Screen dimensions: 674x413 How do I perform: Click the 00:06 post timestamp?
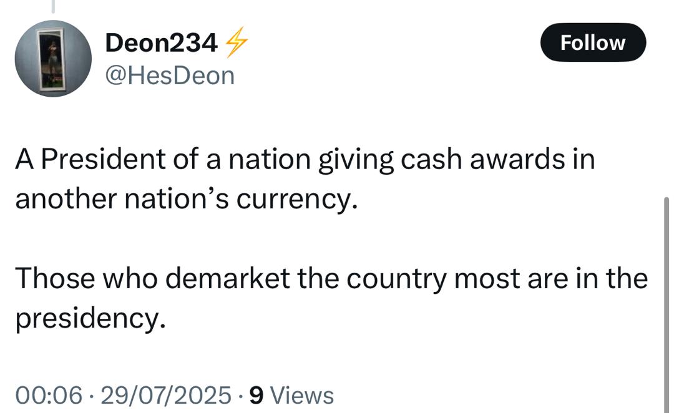click(x=48, y=395)
